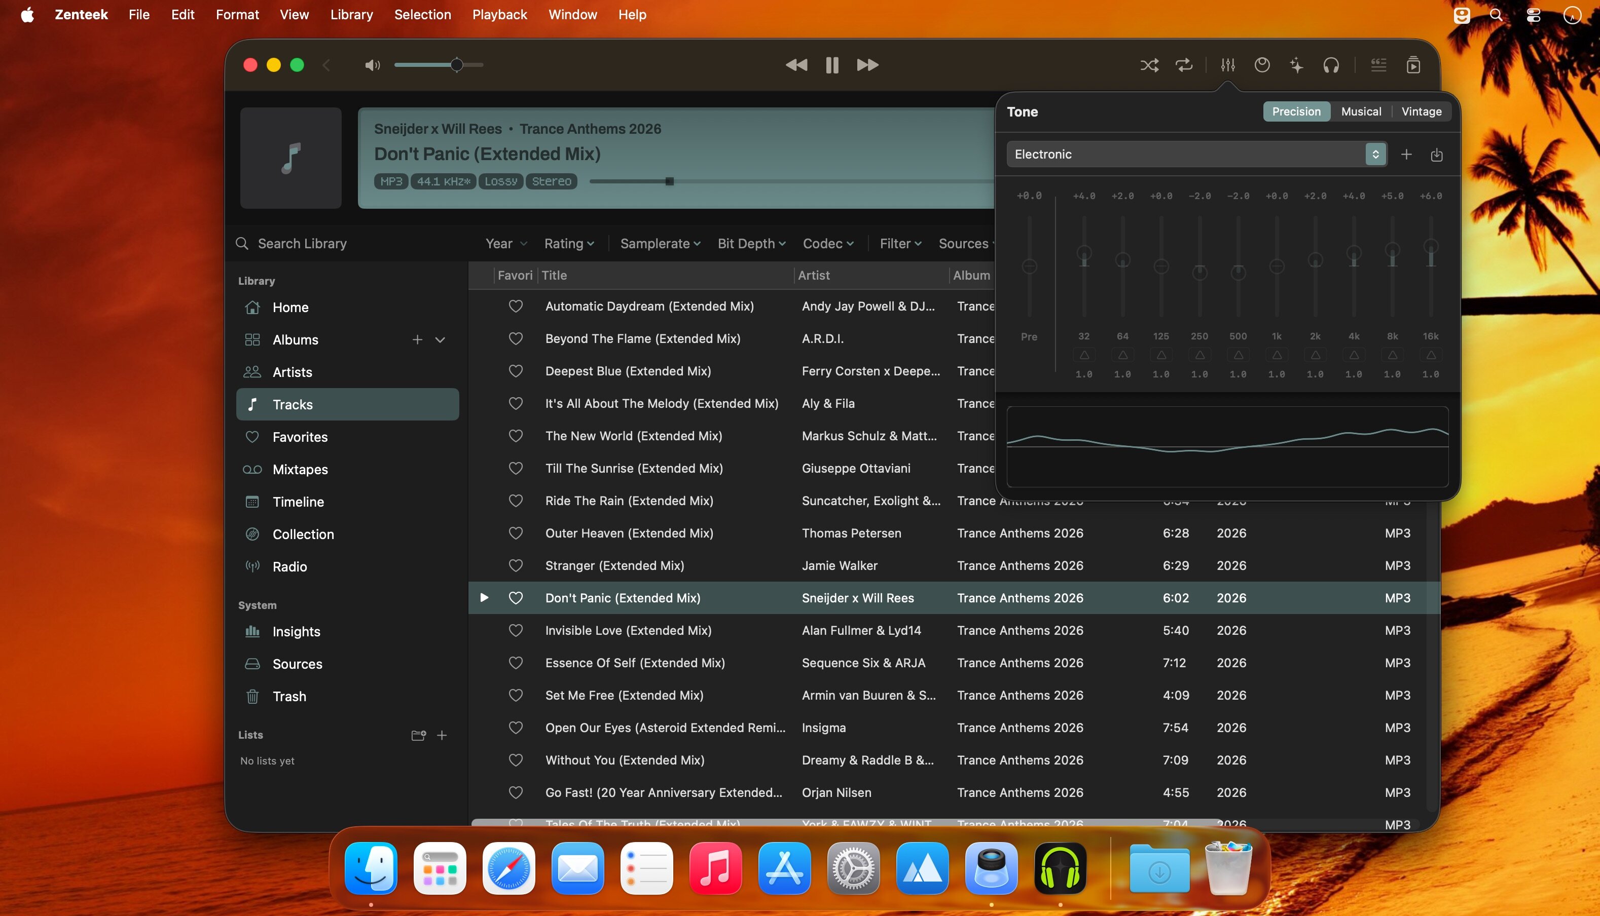Open the Rating filter dropdown

[569, 244]
